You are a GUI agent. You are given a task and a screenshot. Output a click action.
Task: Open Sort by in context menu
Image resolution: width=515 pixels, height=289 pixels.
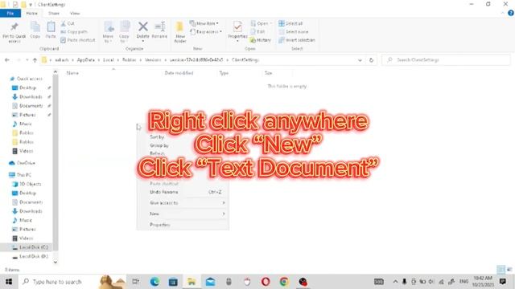(x=157, y=137)
